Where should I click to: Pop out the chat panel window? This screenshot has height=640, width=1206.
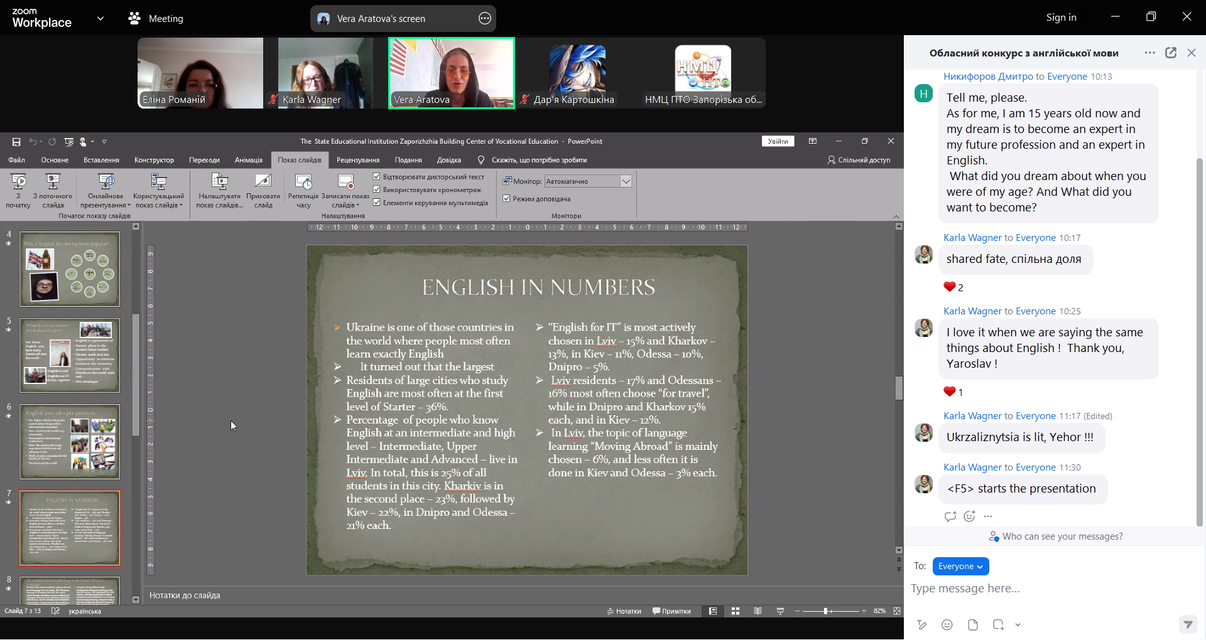point(1171,53)
